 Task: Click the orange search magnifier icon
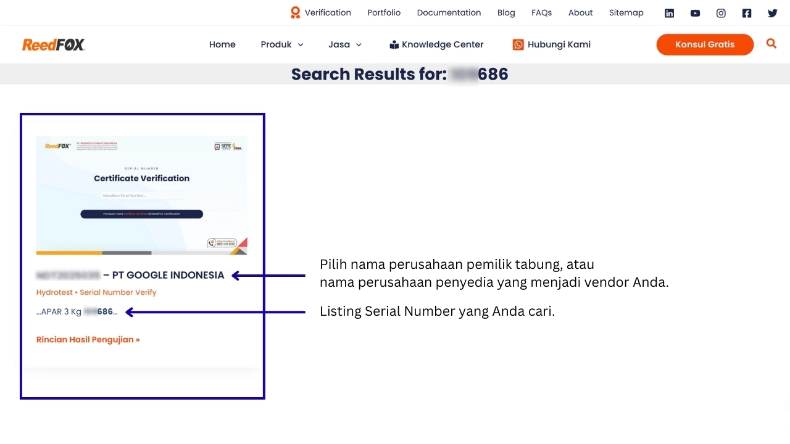tap(771, 43)
